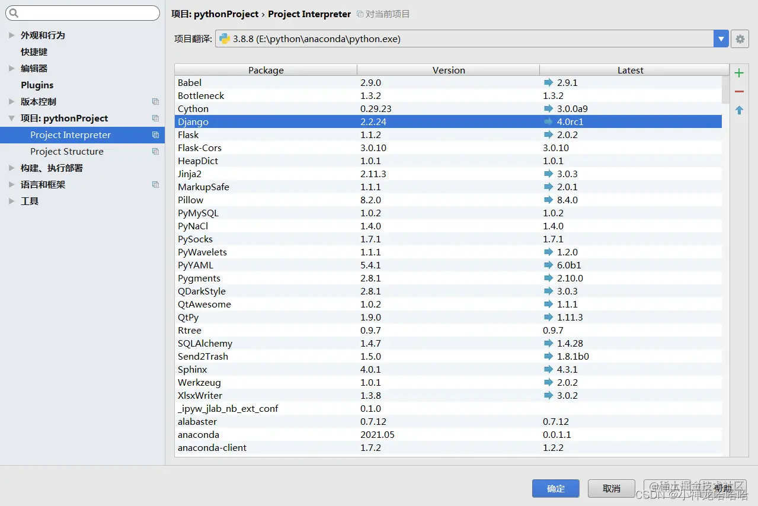Click the copy icon beside 语言和框架
758x506 pixels.
(x=155, y=185)
